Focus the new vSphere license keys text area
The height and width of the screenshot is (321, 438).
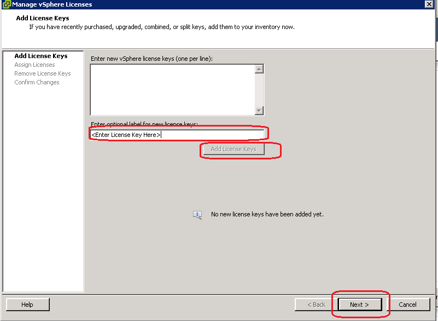[172, 89]
